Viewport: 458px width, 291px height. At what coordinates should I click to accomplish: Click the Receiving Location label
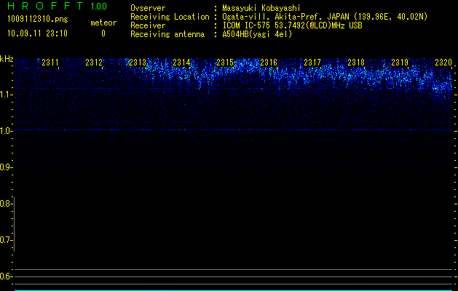[170, 17]
